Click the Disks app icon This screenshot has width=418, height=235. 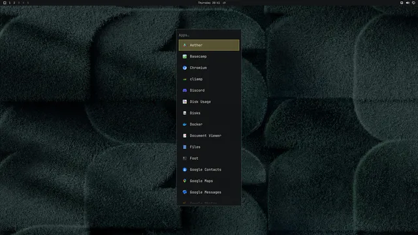[185, 113]
